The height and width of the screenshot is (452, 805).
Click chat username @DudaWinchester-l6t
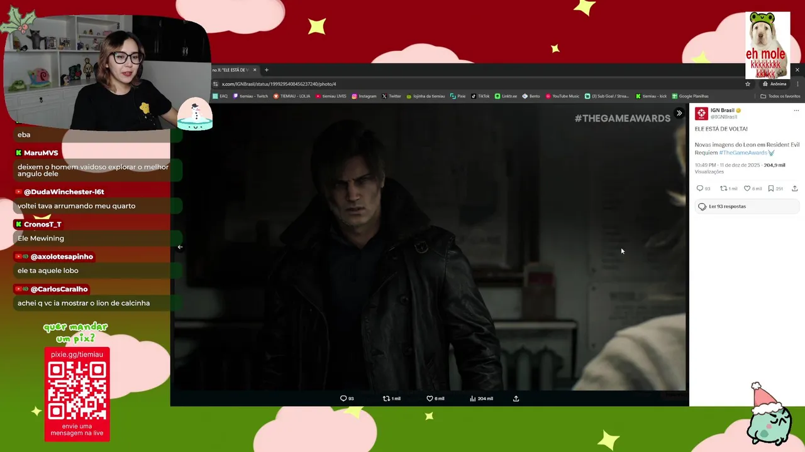click(x=64, y=191)
